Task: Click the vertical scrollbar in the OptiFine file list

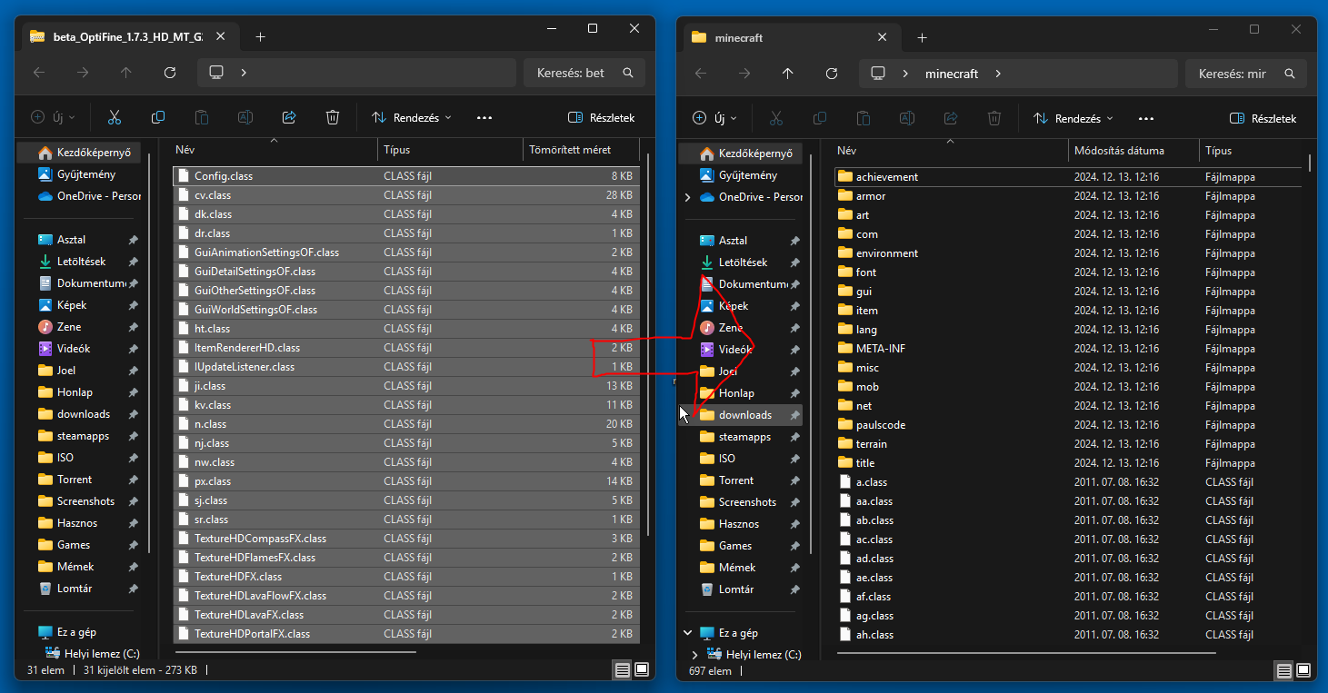Action: pos(648,345)
